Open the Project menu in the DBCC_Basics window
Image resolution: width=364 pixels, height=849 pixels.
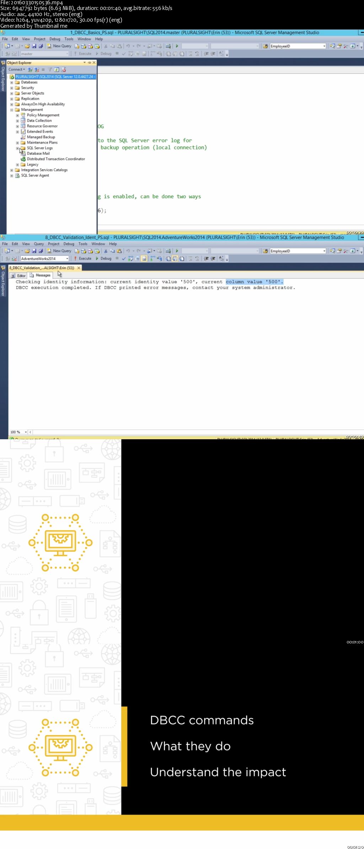click(x=39, y=39)
